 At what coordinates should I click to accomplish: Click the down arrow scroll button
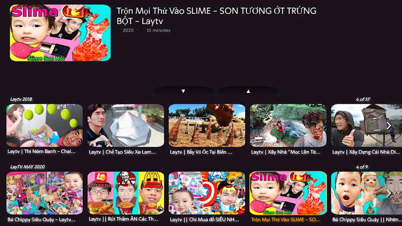pyautogui.click(x=183, y=91)
